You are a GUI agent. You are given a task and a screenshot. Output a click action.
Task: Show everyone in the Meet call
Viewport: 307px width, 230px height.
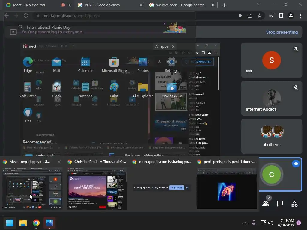point(266,203)
